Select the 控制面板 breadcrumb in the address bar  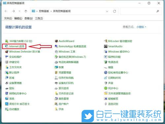pos(44,11)
